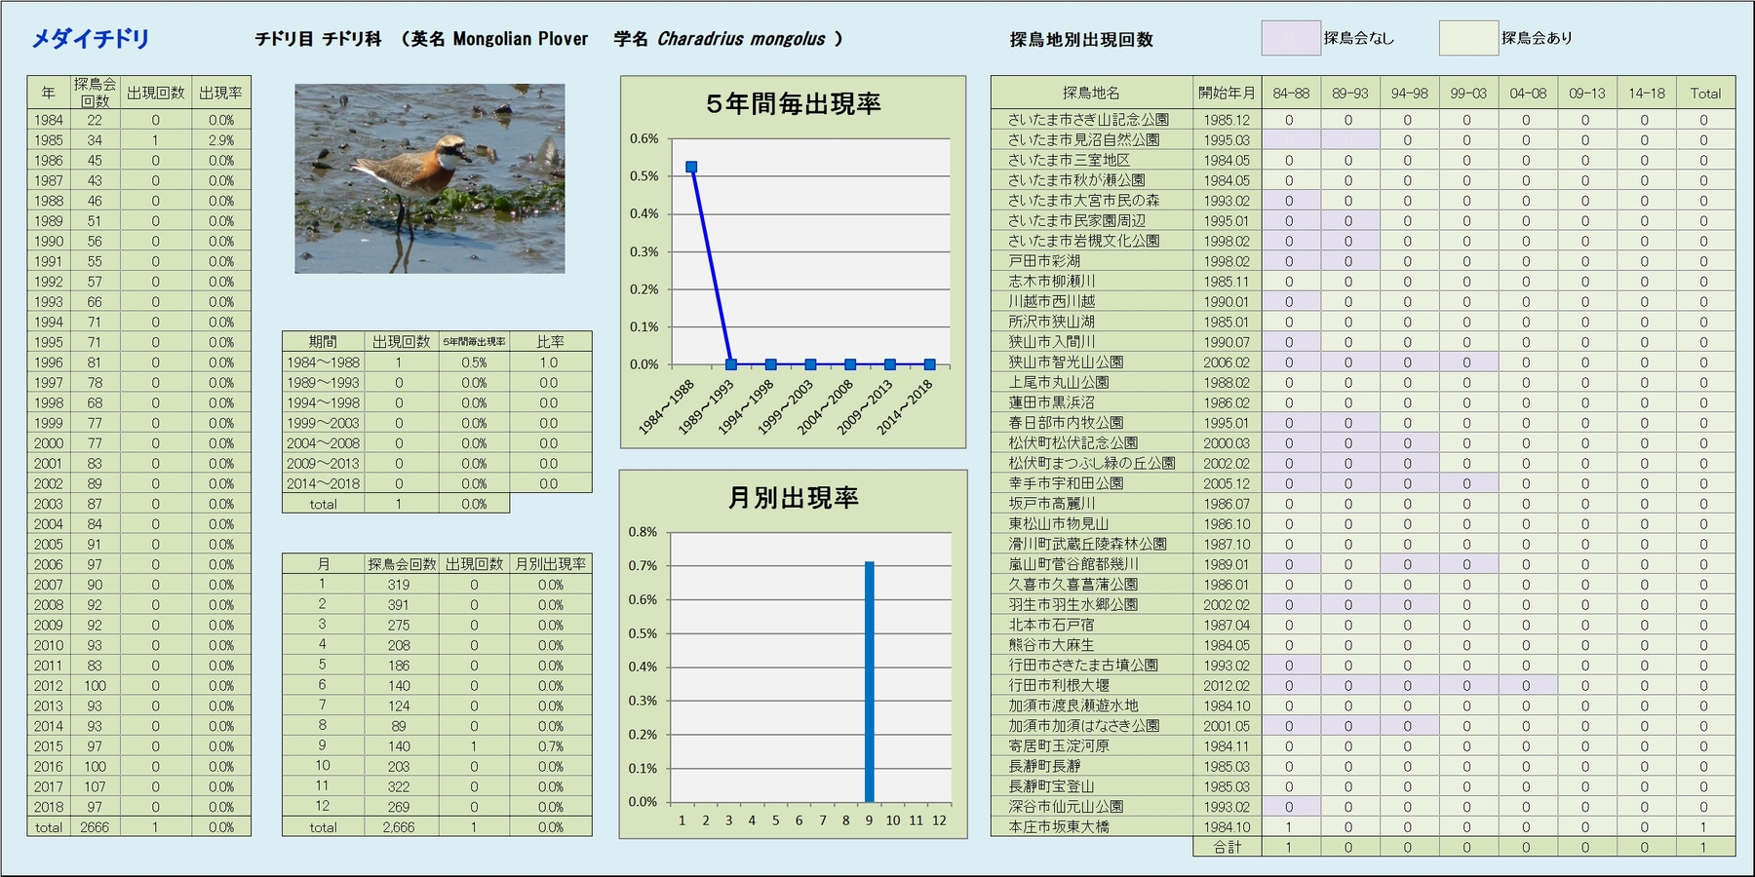The height and width of the screenshot is (877, 1755).
Task: Click the 合計 cell below site table
Action: point(1226,848)
